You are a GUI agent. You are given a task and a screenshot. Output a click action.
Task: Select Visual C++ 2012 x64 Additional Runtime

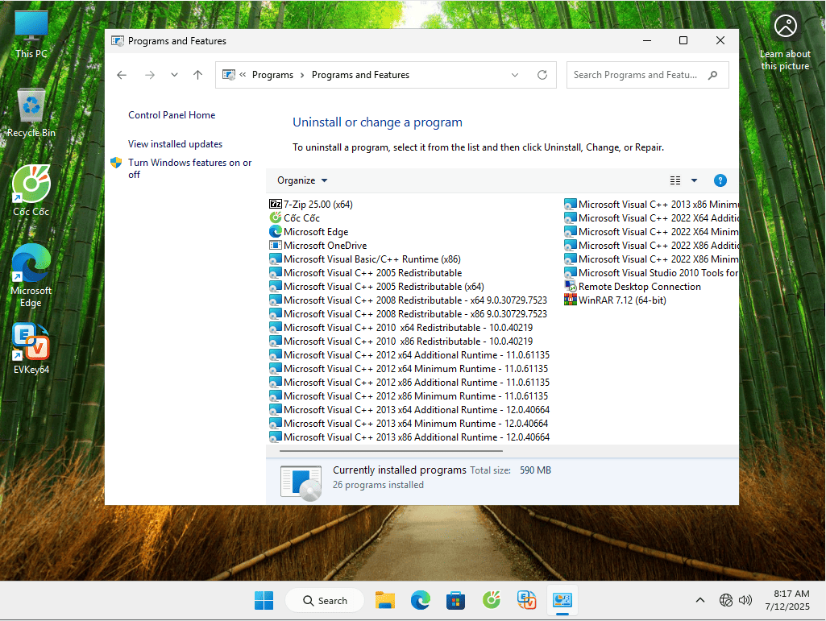tap(409, 354)
